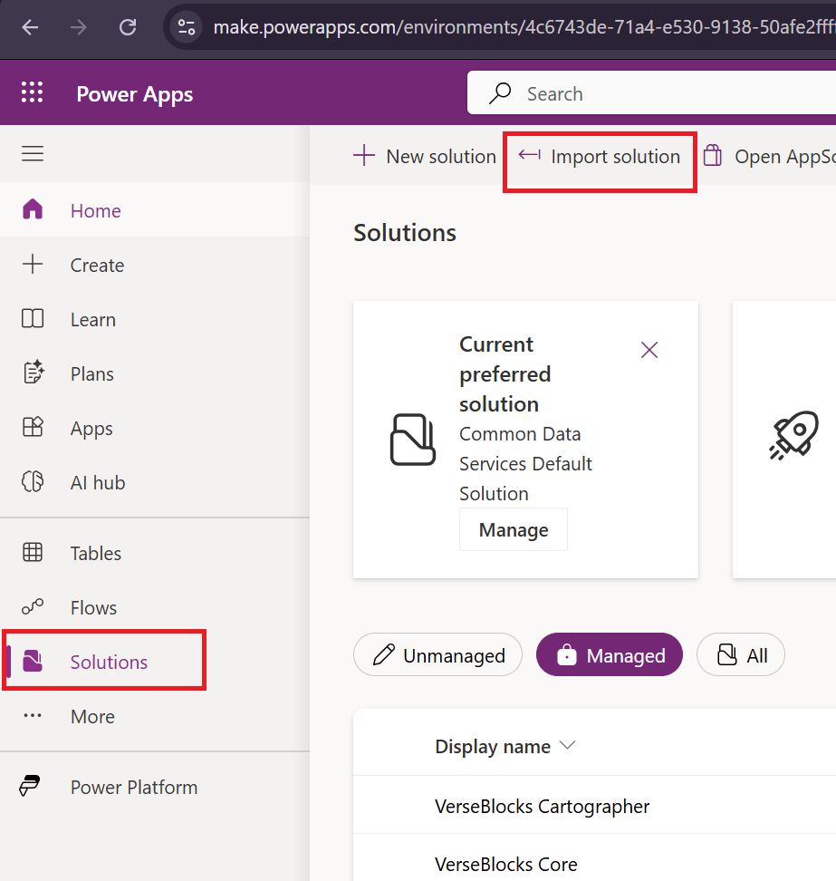Open Power Platform link in sidebar
836x881 pixels.
pos(155,787)
